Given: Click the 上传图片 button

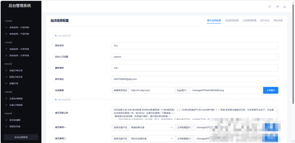Looking at the screenshot, I should tap(271, 90).
